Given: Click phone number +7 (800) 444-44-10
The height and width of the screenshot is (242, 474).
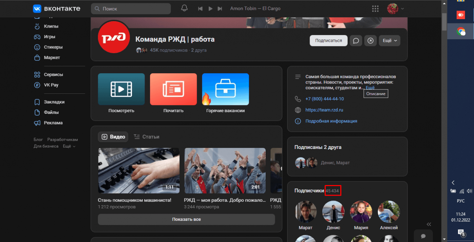Looking at the screenshot, I should click(x=324, y=99).
